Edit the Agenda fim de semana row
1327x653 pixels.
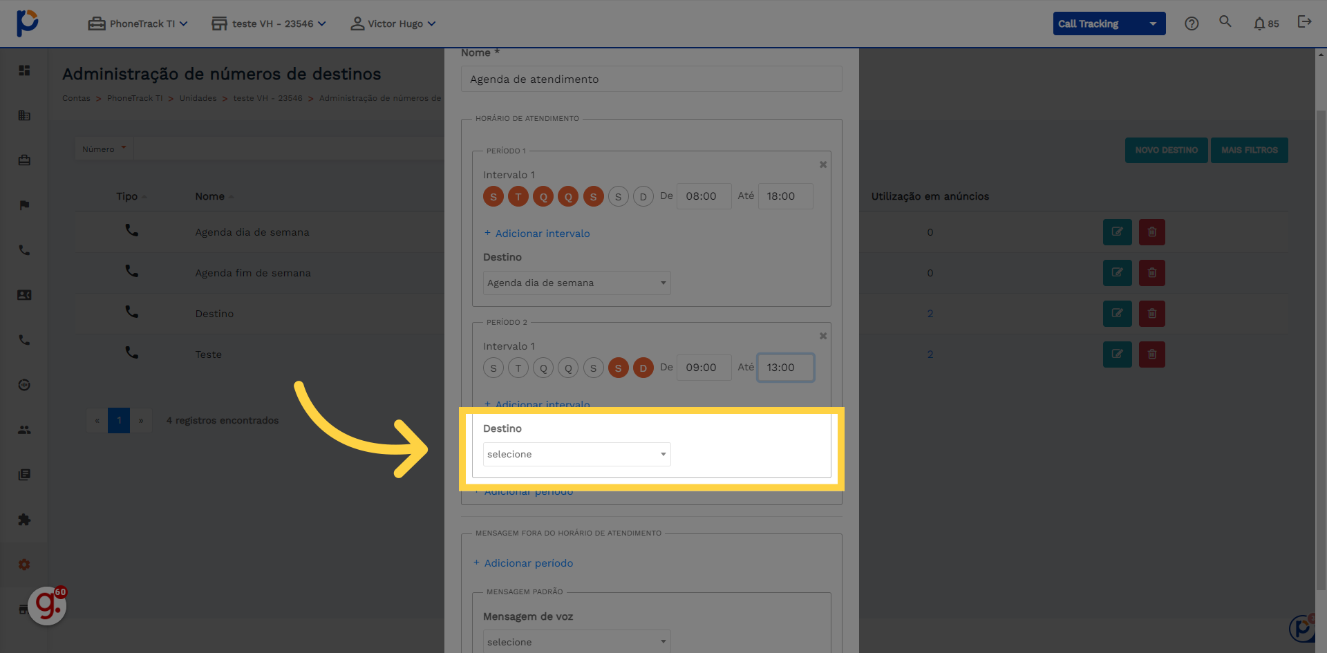[1118, 273]
